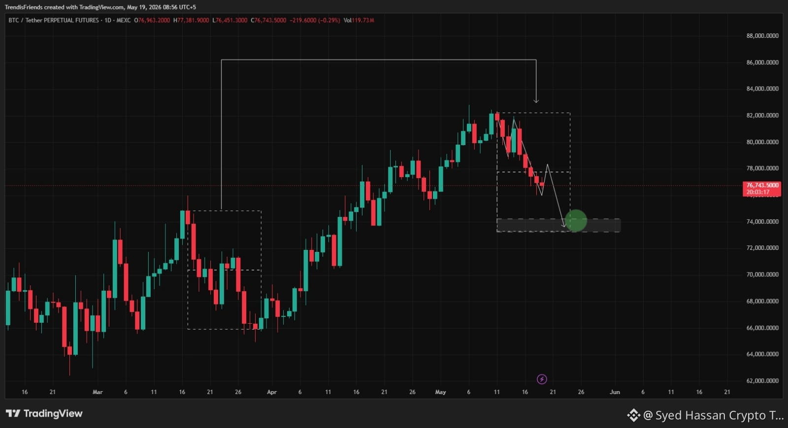Screen dimensions: 788x428
Task: Click the TradingView logo at bottom left
Action: pyautogui.click(x=44, y=413)
